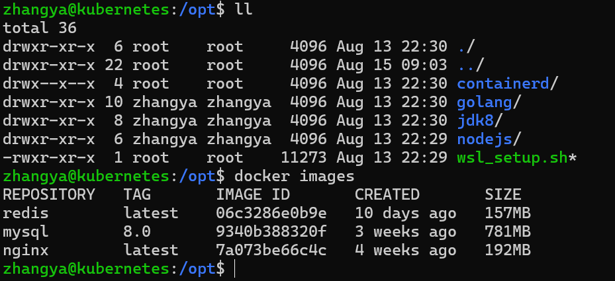Click the wsl_setup.sh file name
615x281 pixels.
click(x=512, y=158)
